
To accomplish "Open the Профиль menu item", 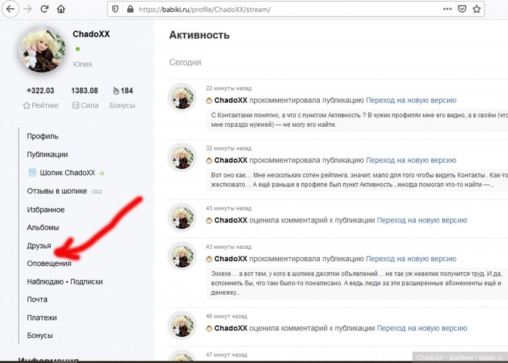I will [42, 136].
